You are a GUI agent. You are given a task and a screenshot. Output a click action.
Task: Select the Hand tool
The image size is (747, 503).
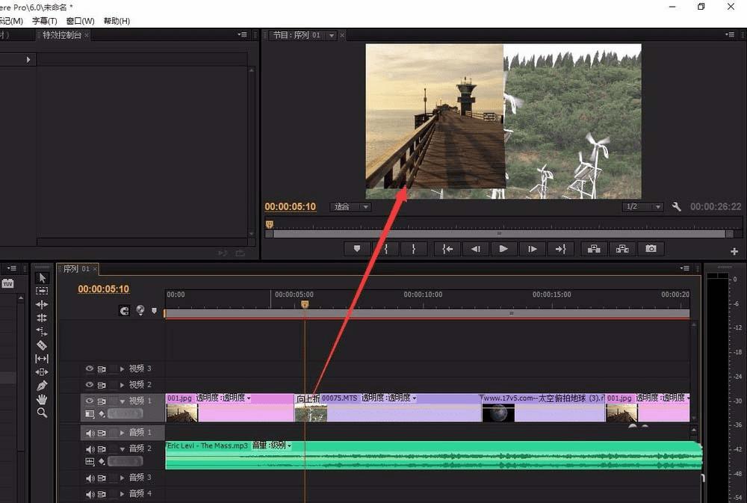coord(42,399)
